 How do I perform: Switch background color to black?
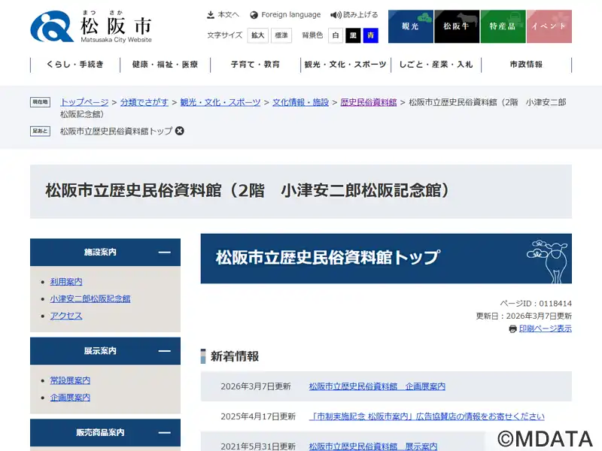point(353,35)
